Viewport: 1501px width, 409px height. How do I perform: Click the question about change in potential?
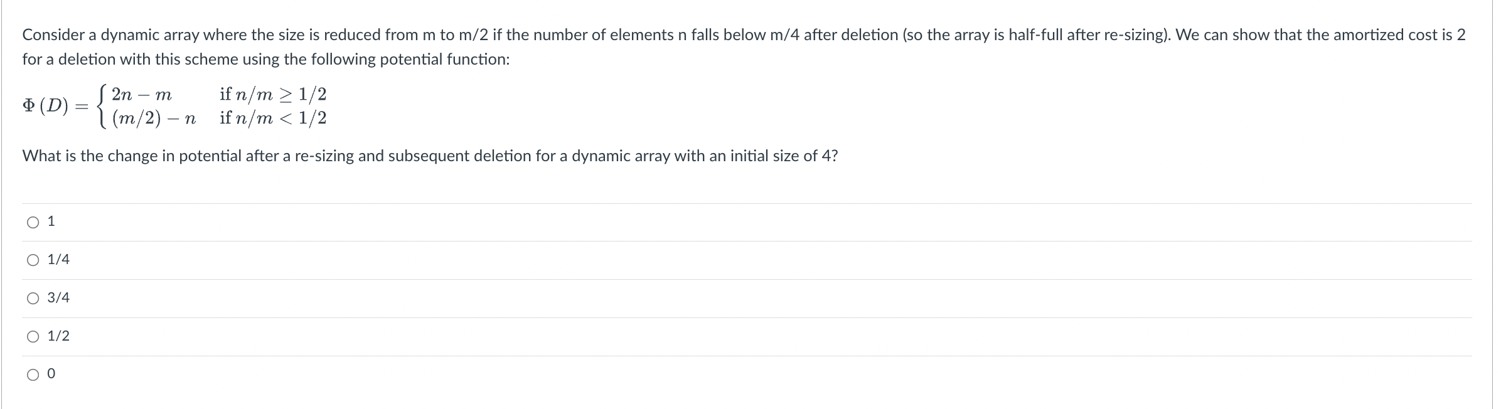[430, 156]
